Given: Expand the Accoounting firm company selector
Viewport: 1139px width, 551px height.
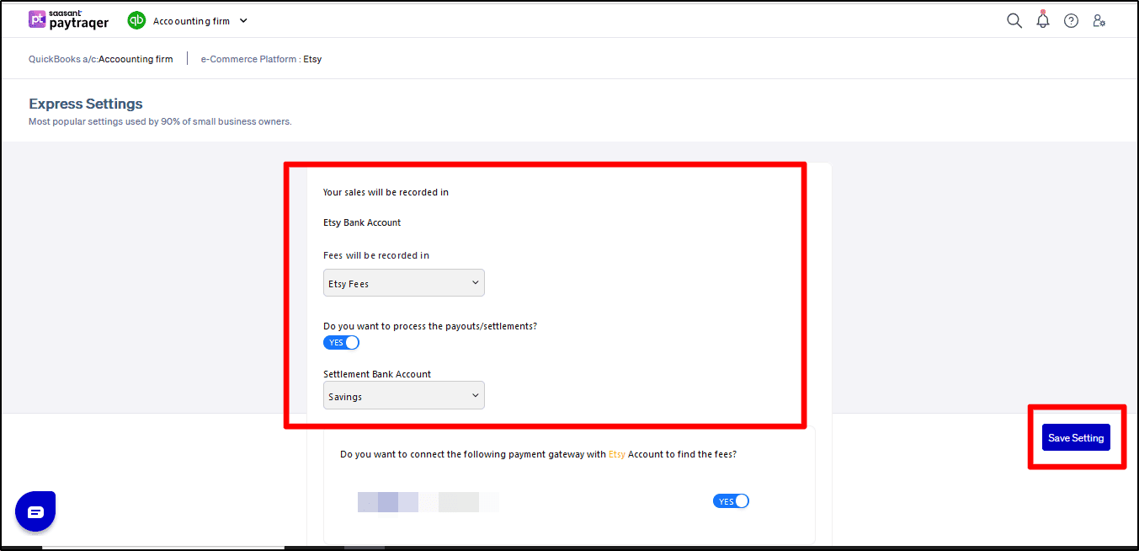Looking at the screenshot, I should coord(242,20).
